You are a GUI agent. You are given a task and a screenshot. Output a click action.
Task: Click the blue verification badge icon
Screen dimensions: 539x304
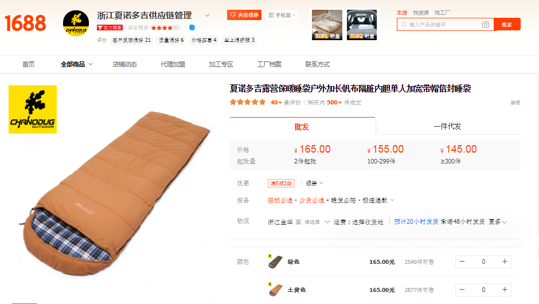tap(192, 28)
